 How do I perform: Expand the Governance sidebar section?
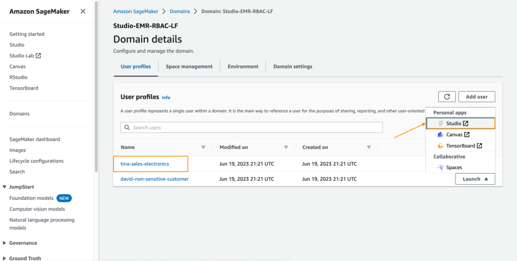coord(5,243)
